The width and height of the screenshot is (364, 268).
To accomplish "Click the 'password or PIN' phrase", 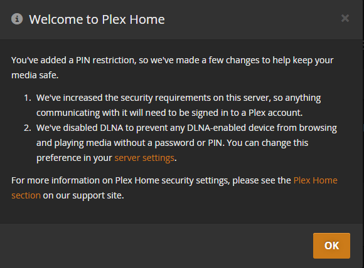I will (x=188, y=143).
